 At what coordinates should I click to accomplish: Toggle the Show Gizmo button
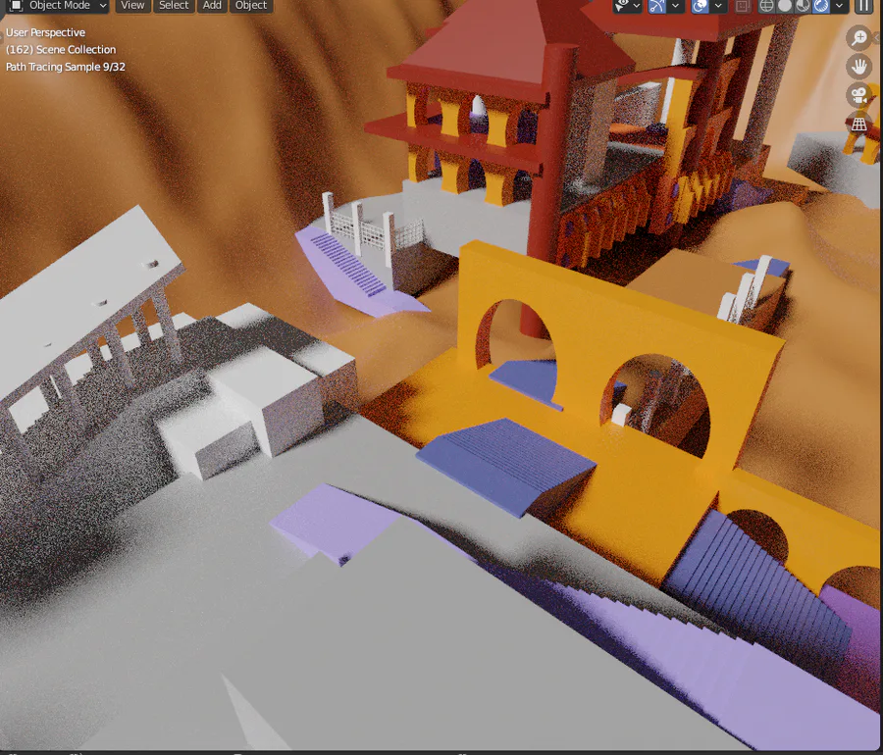[x=656, y=6]
